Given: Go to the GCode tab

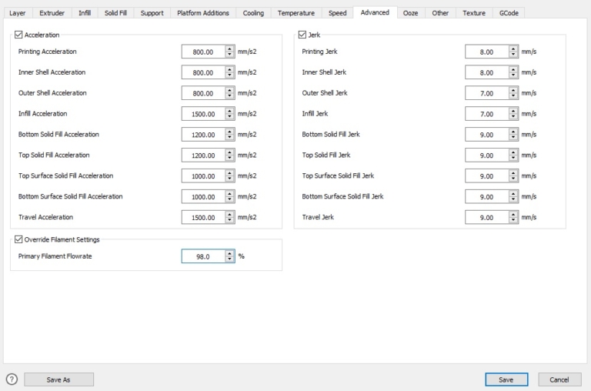Looking at the screenshot, I should [509, 13].
